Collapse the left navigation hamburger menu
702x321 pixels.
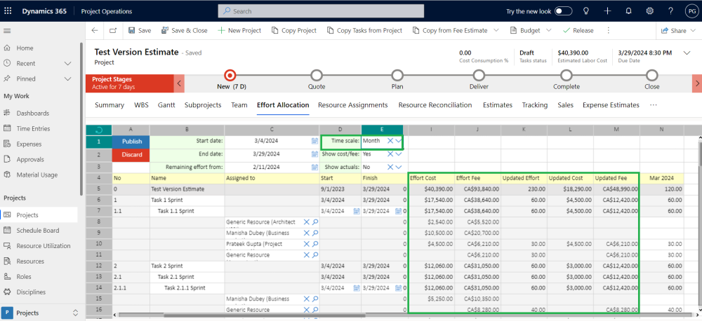8,31
